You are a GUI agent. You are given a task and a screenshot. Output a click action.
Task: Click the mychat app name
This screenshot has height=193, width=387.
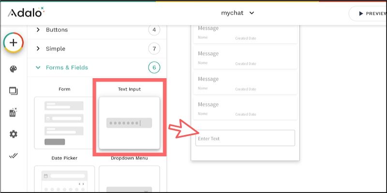[x=232, y=13]
